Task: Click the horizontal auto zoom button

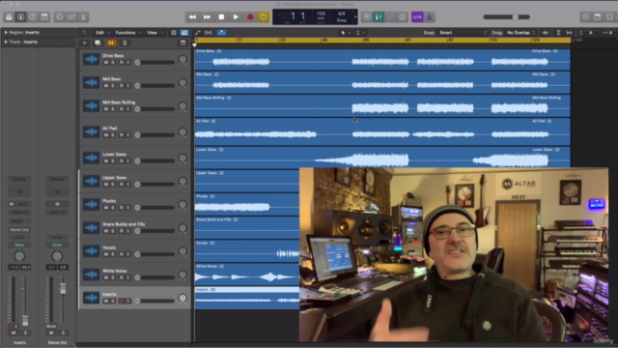Action: (569, 33)
